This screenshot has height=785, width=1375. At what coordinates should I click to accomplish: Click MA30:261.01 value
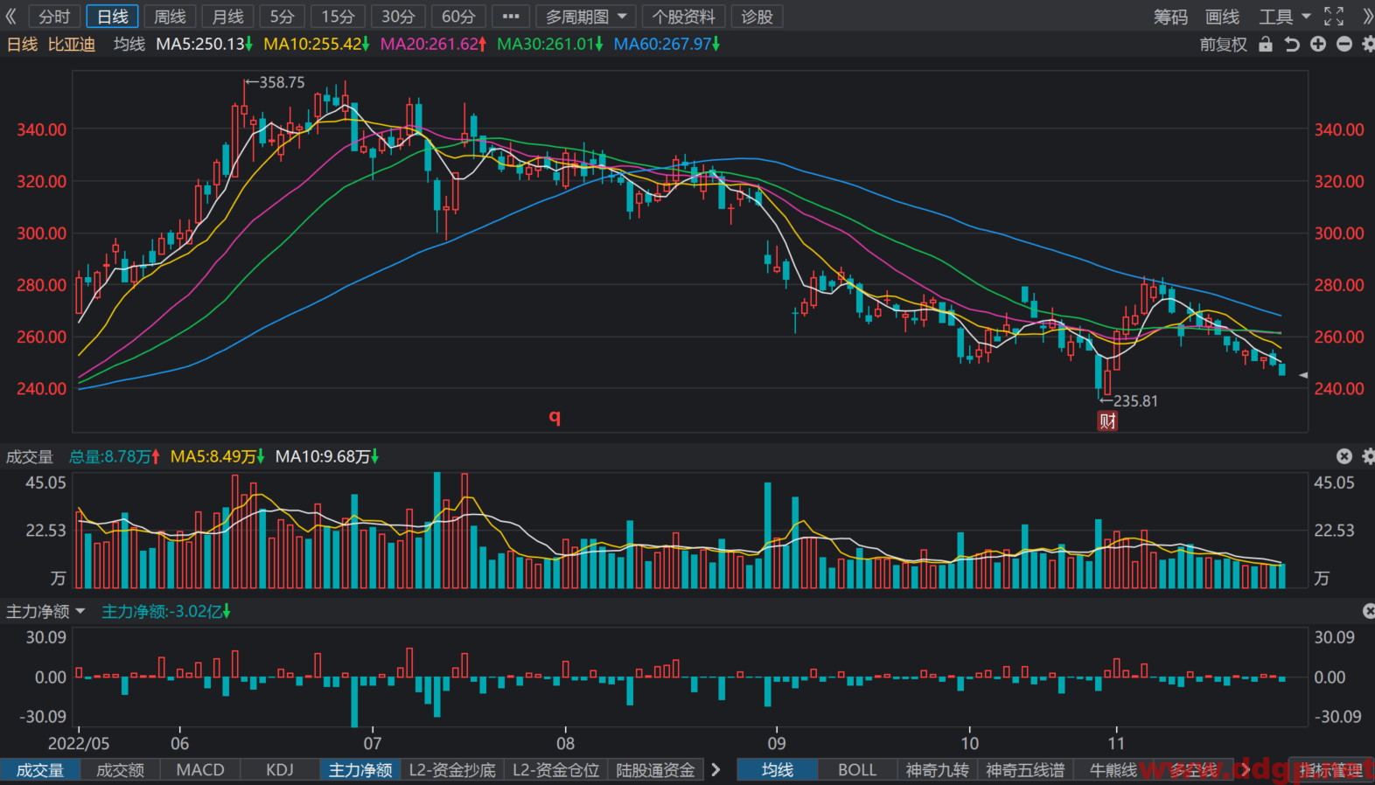[x=549, y=44]
